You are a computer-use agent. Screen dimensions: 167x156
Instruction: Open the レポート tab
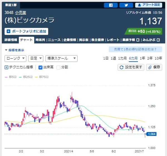click(113, 40)
